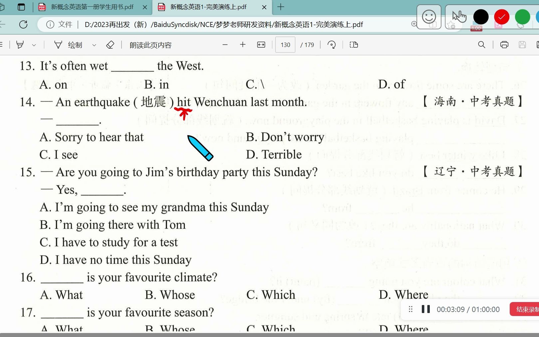Pause the screen recording
Image resolution: width=539 pixels, height=337 pixels.
[425, 309]
